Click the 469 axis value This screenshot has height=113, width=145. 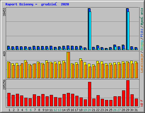[x=4, y=54]
